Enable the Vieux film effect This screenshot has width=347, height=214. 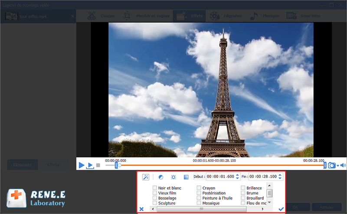pos(155,193)
